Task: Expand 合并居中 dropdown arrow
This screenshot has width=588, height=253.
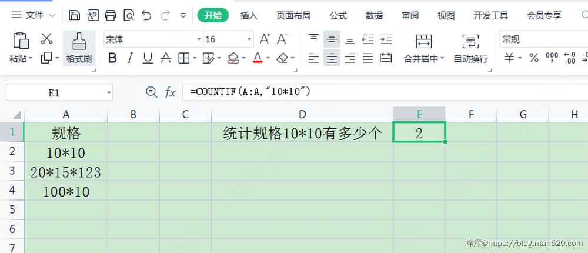Action: (442, 59)
